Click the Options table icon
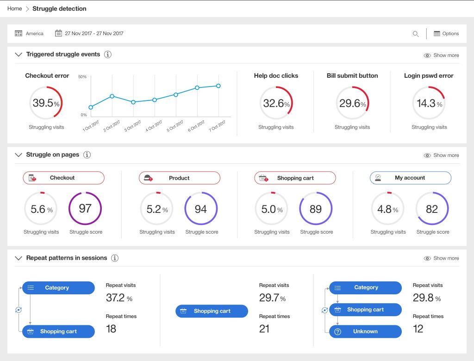 tap(437, 34)
